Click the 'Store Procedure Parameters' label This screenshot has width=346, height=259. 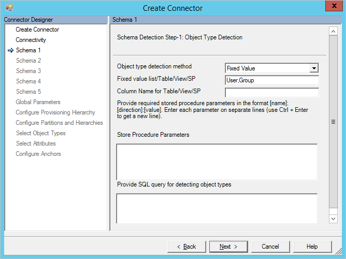pos(153,135)
